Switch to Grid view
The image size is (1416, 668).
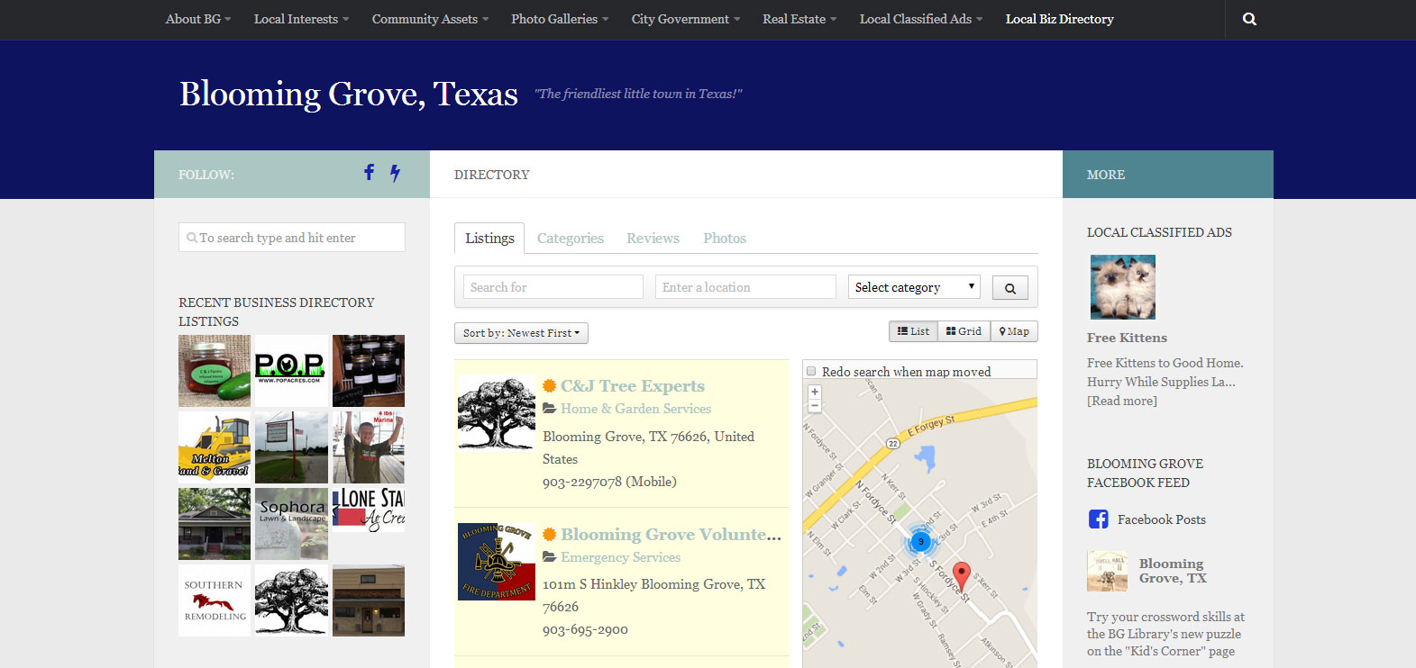[x=964, y=331]
